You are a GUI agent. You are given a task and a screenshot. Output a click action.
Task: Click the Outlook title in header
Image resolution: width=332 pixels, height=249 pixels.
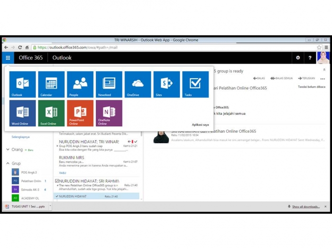click(x=62, y=57)
